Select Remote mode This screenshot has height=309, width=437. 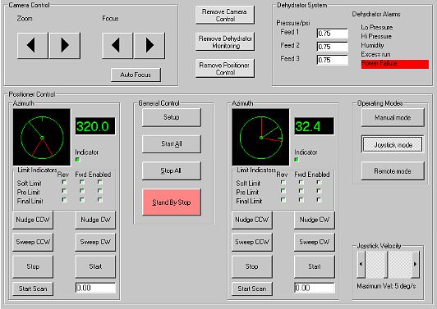pos(393,171)
